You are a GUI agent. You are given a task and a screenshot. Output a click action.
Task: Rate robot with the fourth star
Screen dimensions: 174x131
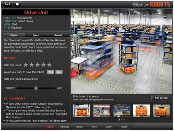tap(43, 65)
